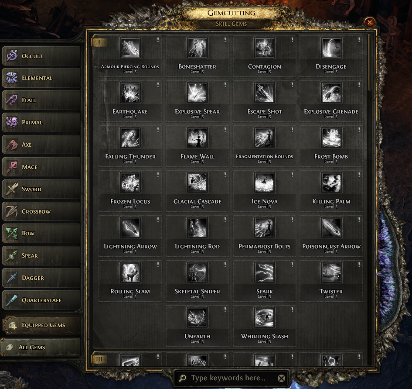Click the exclamation marker on Contagion
The width and height of the screenshot is (412, 389).
pos(292,40)
